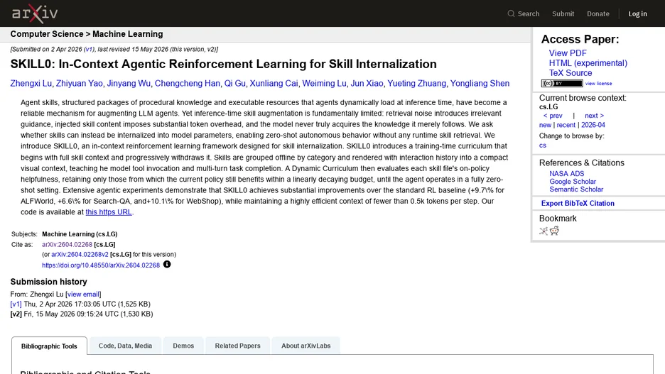Screen dimensions: 665x374
Task: Click the SKILL0 paper title
Action: tap(224, 64)
